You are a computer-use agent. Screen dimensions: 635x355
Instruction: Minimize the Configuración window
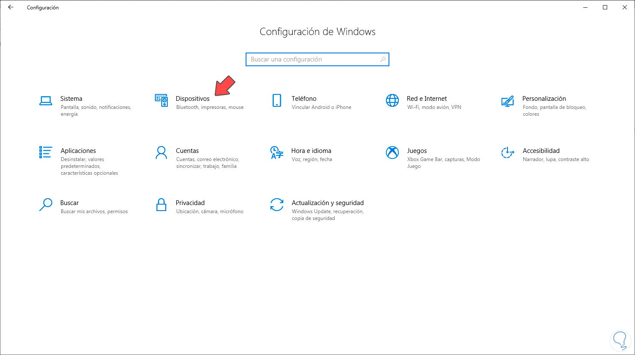585,7
